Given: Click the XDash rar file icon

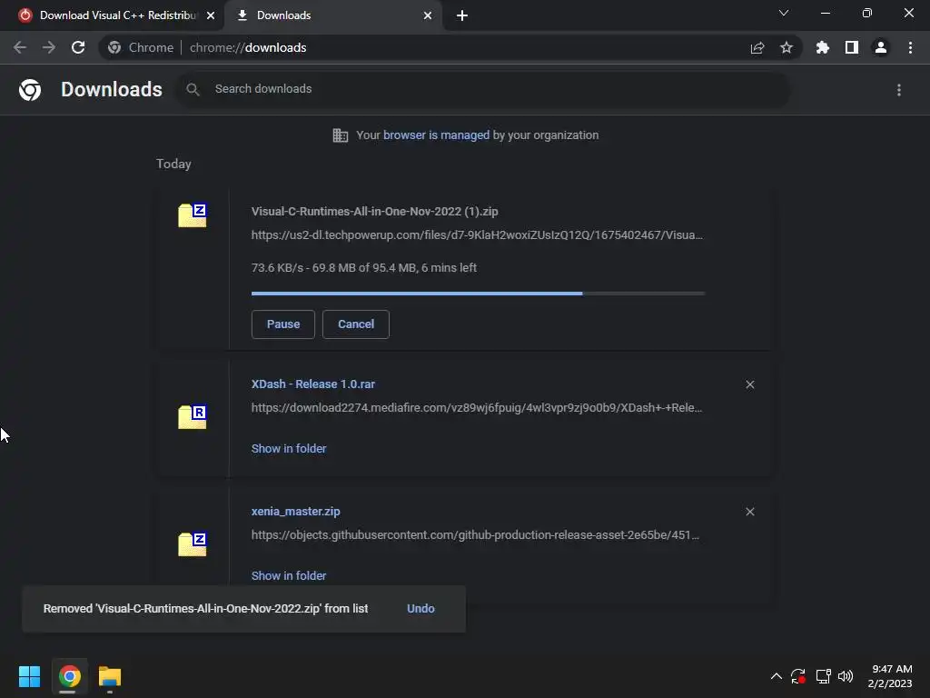Looking at the screenshot, I should pyautogui.click(x=193, y=416).
